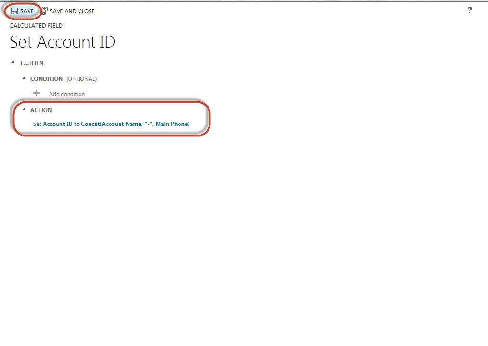Click the plus icon beside Add condition
The image size is (488, 346).
pos(37,93)
